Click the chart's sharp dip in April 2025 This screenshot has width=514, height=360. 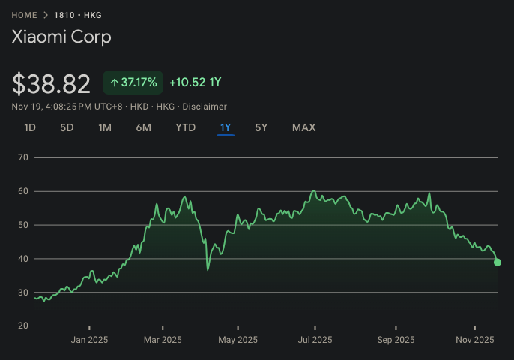tap(208, 269)
